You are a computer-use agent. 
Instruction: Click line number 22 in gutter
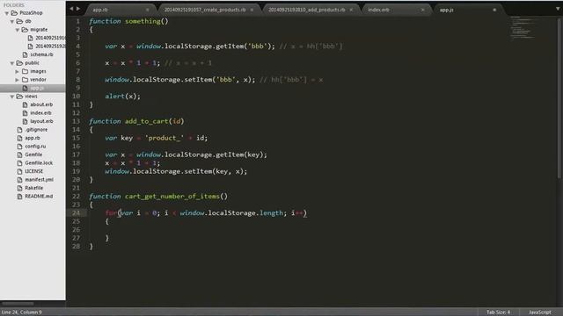77,197
